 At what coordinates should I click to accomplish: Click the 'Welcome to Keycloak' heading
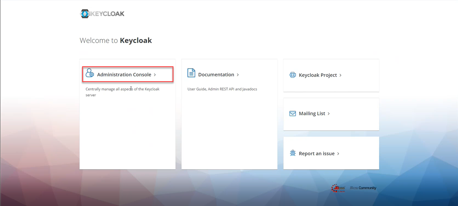116,40
